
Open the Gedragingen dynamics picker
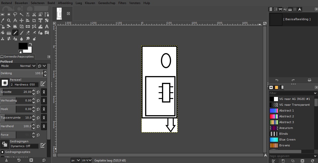[5, 144]
